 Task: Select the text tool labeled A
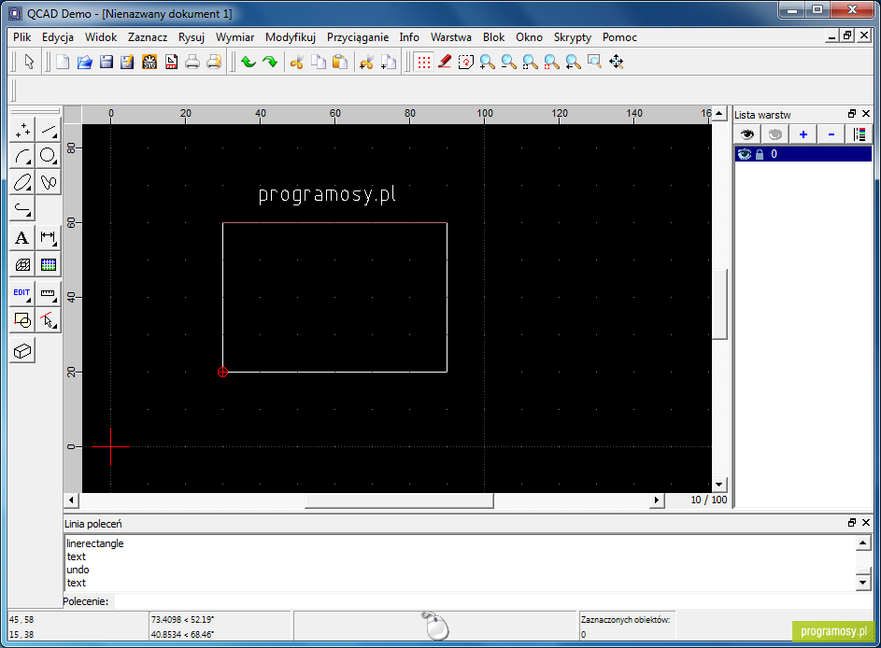coord(22,238)
